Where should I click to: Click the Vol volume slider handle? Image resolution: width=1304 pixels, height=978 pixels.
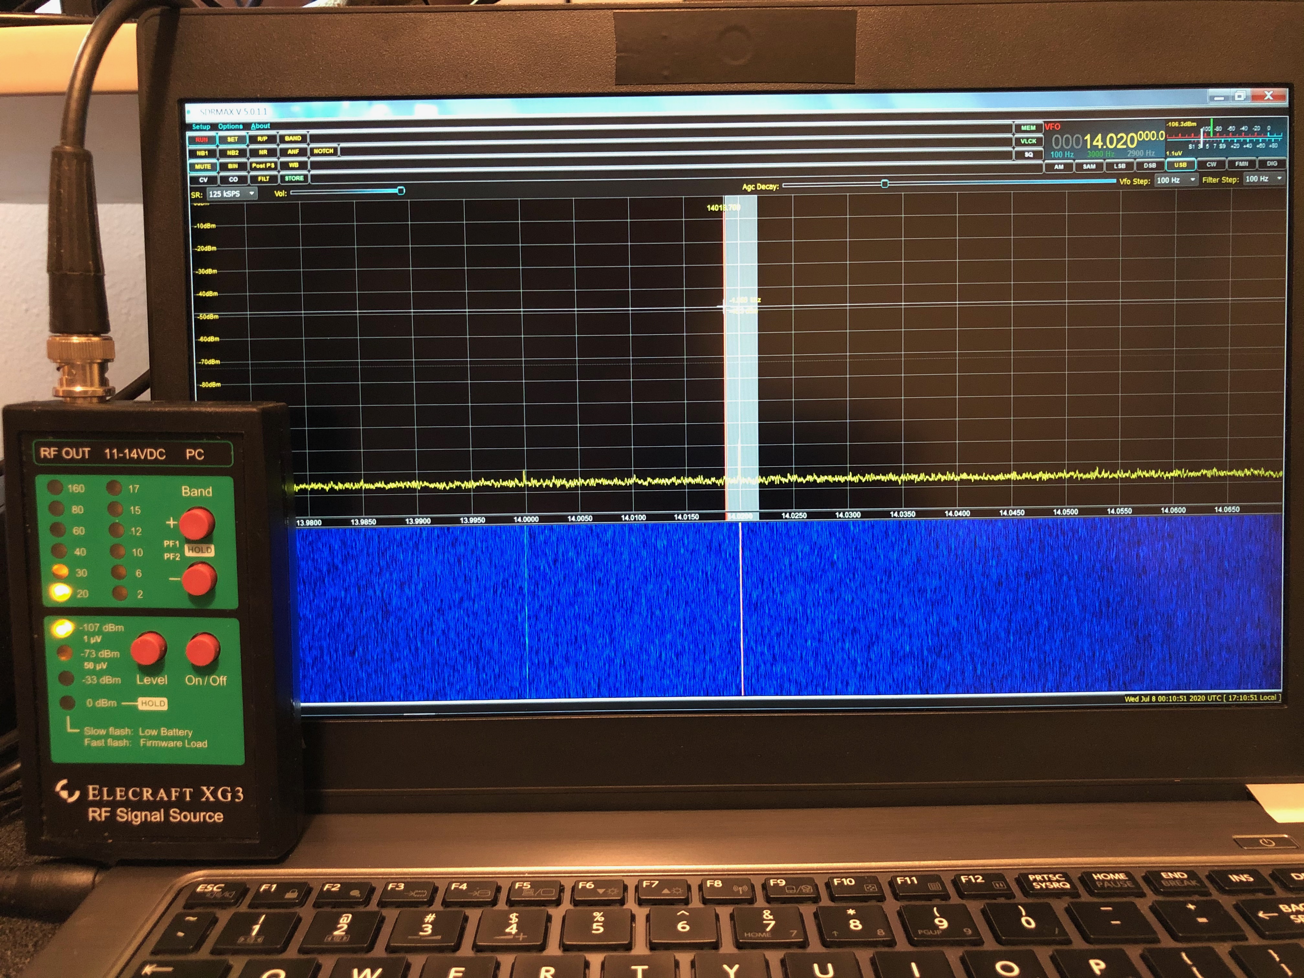[x=401, y=191]
